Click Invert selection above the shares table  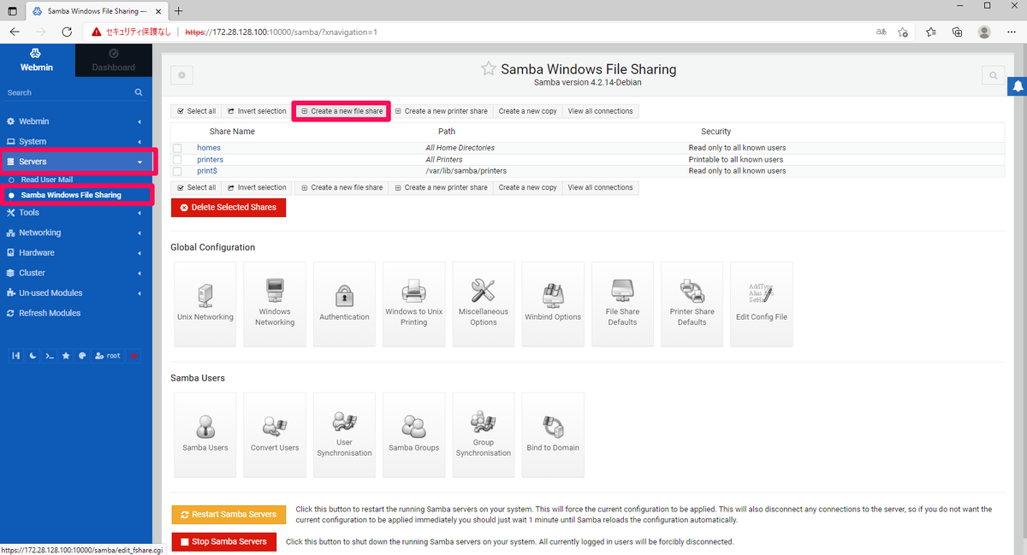point(257,111)
